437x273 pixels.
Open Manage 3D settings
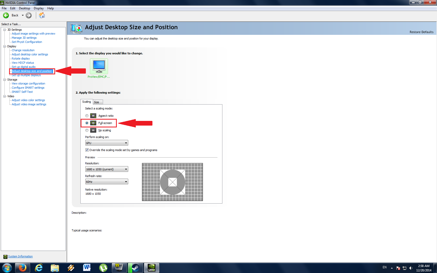click(24, 38)
